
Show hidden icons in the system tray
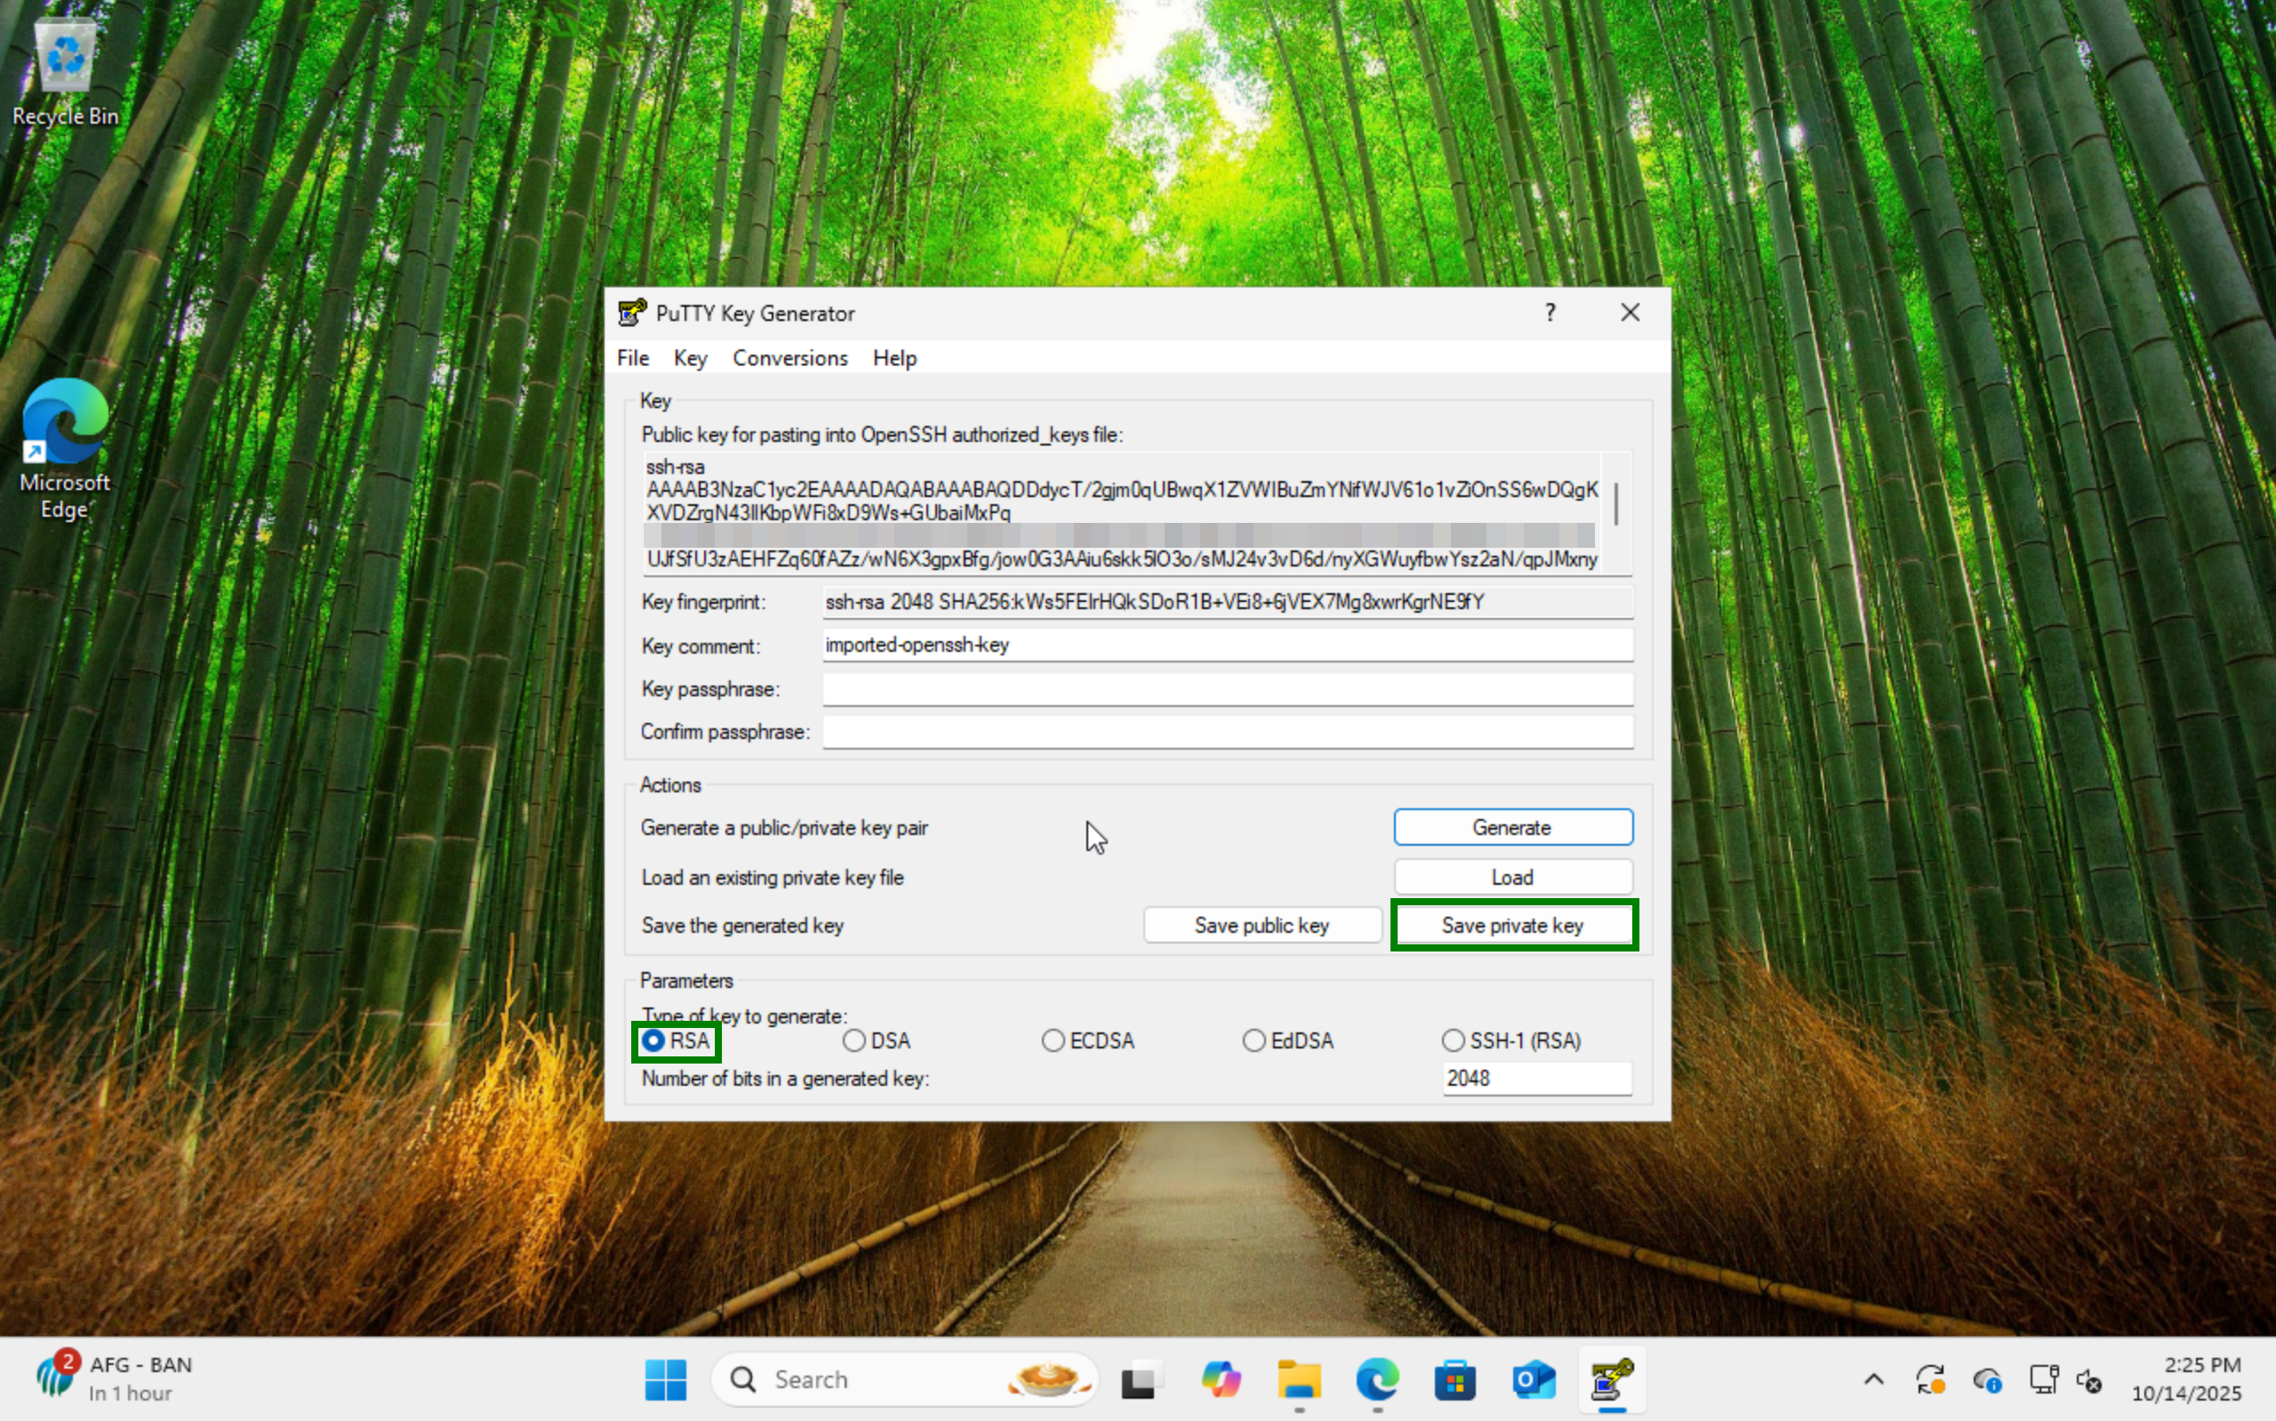point(1873,1379)
